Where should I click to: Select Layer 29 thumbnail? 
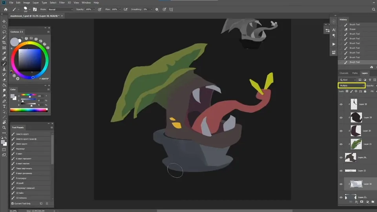coord(356,117)
